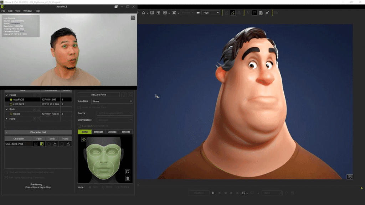Add a gear to Body group

pos(35,109)
